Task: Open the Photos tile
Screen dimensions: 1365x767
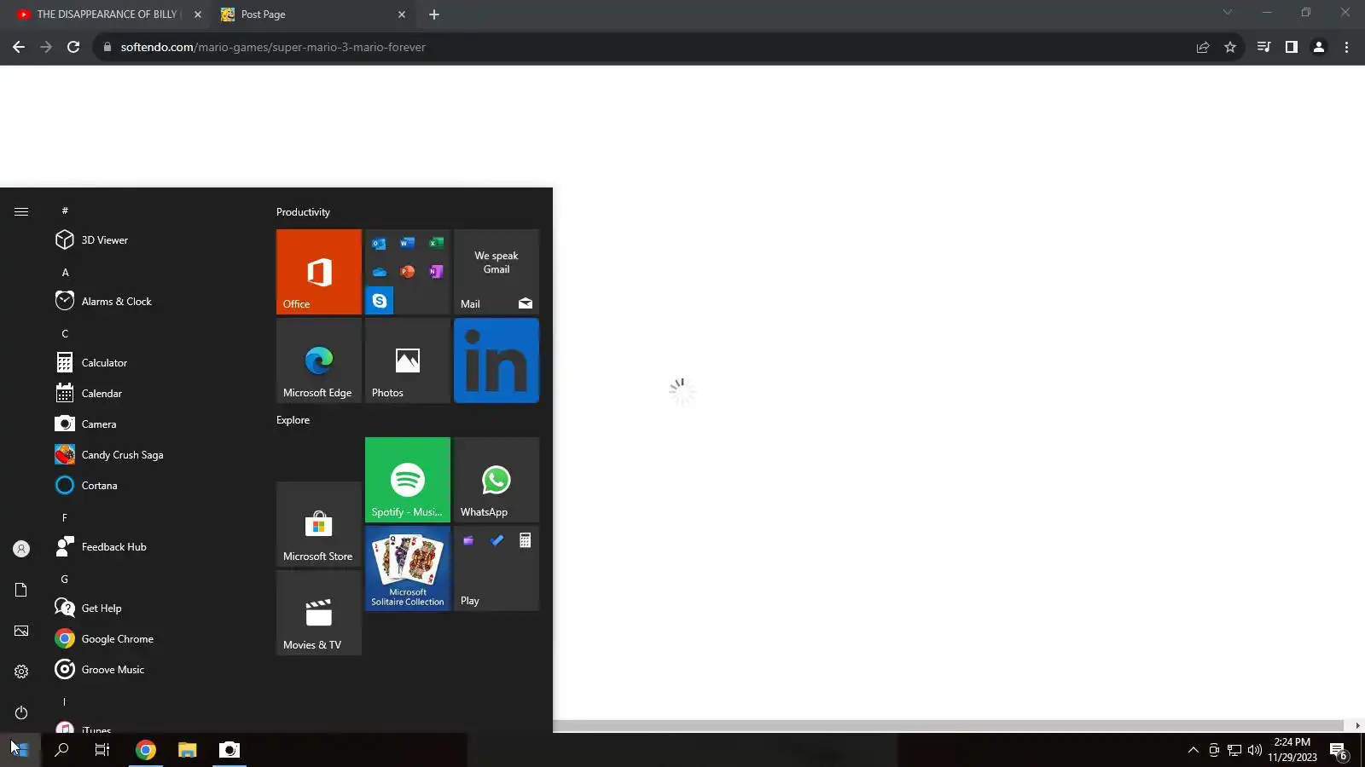Action: click(x=408, y=360)
